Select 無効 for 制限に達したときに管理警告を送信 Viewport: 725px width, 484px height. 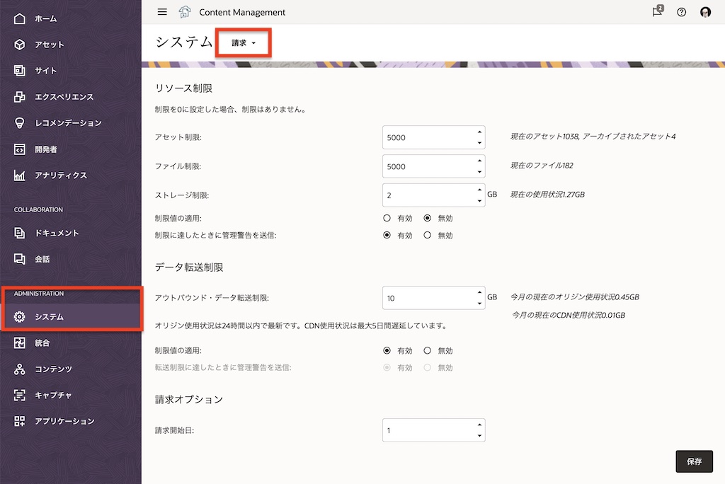point(429,235)
